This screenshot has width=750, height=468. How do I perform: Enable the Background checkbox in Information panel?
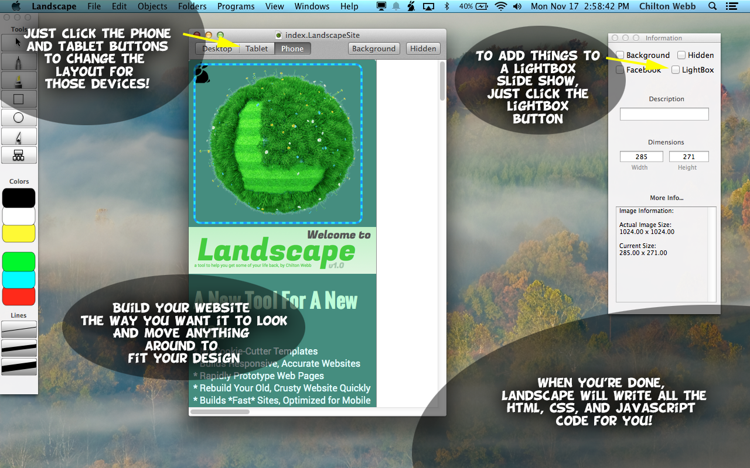pos(620,55)
